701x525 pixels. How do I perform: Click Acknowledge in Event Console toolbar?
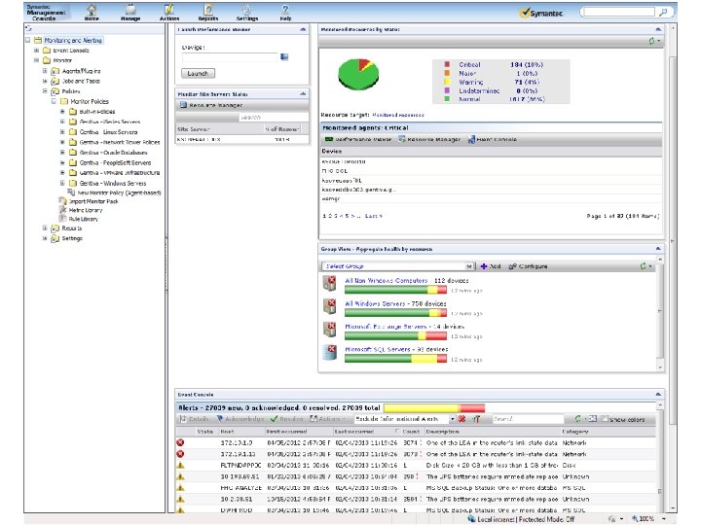(x=240, y=419)
